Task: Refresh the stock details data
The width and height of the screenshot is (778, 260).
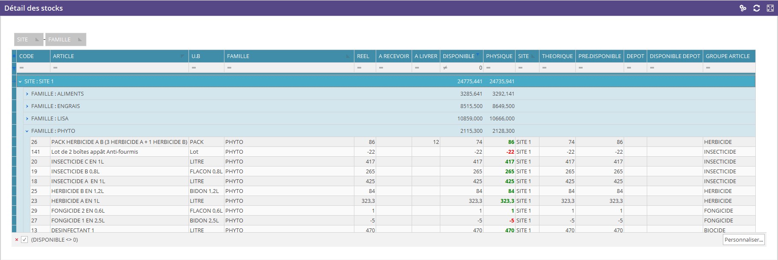Action: [x=756, y=8]
